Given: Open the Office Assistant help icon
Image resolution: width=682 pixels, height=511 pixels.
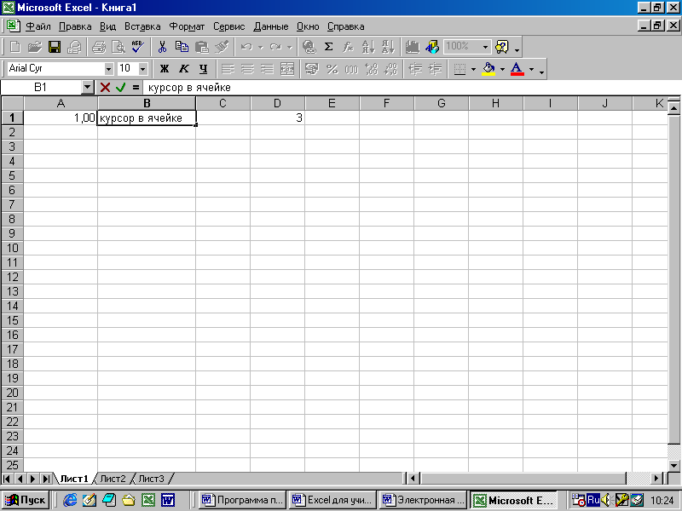Looking at the screenshot, I should click(502, 47).
